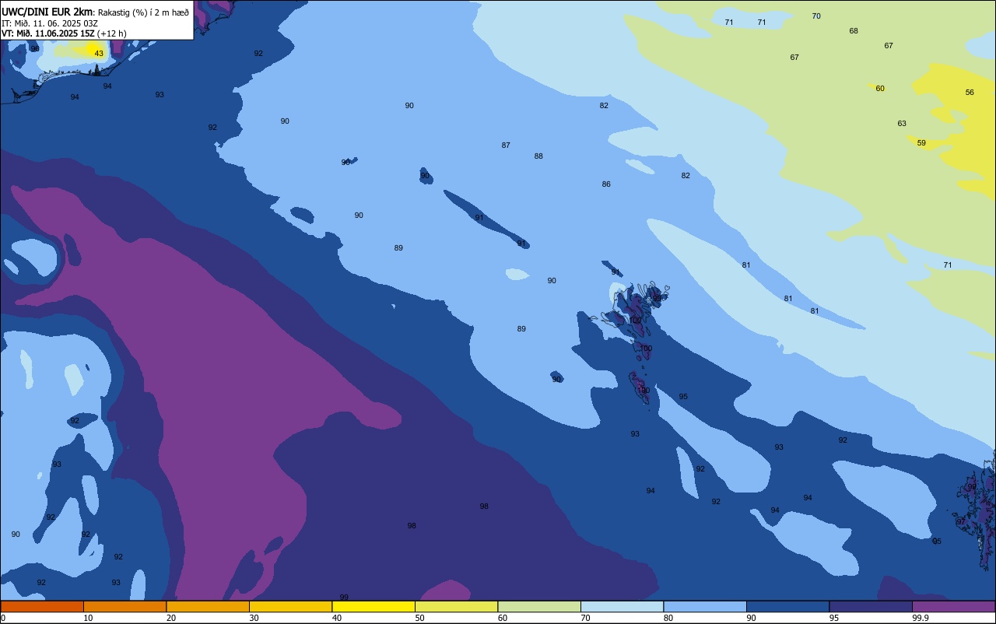Click the light green 60–70 legend segment
996x624 pixels.
click(x=539, y=606)
